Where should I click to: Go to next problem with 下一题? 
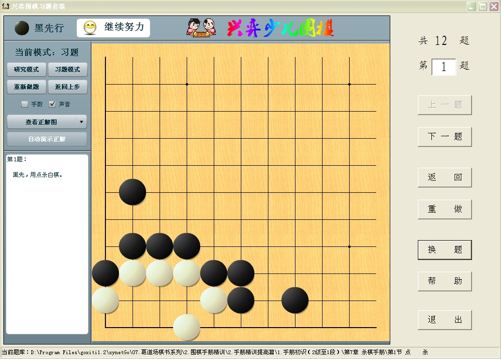pos(445,137)
